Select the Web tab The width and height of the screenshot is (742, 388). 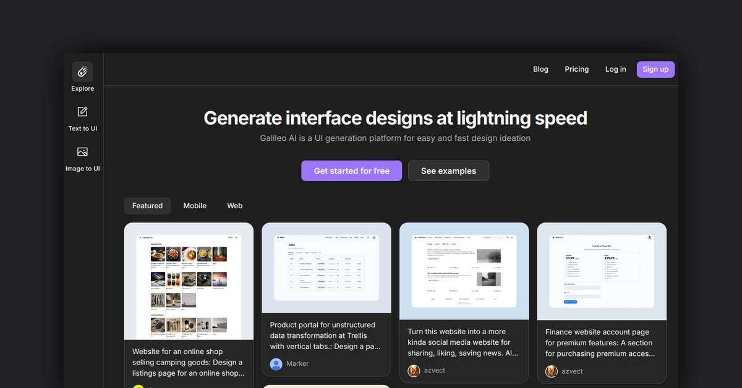235,206
